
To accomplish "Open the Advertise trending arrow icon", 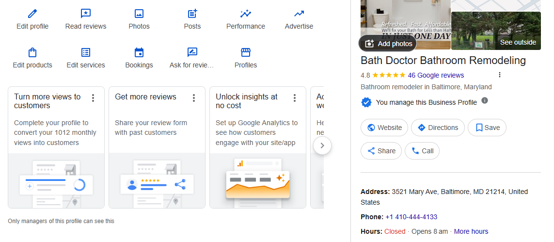I will pos(299,14).
